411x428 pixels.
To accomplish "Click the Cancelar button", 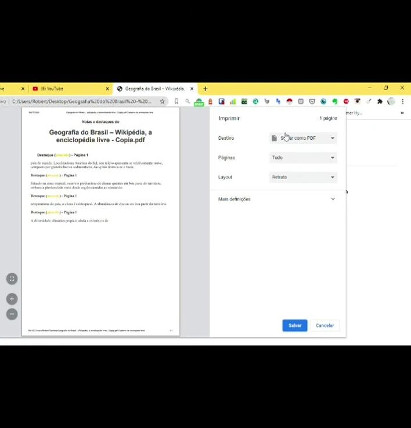I will (x=325, y=325).
